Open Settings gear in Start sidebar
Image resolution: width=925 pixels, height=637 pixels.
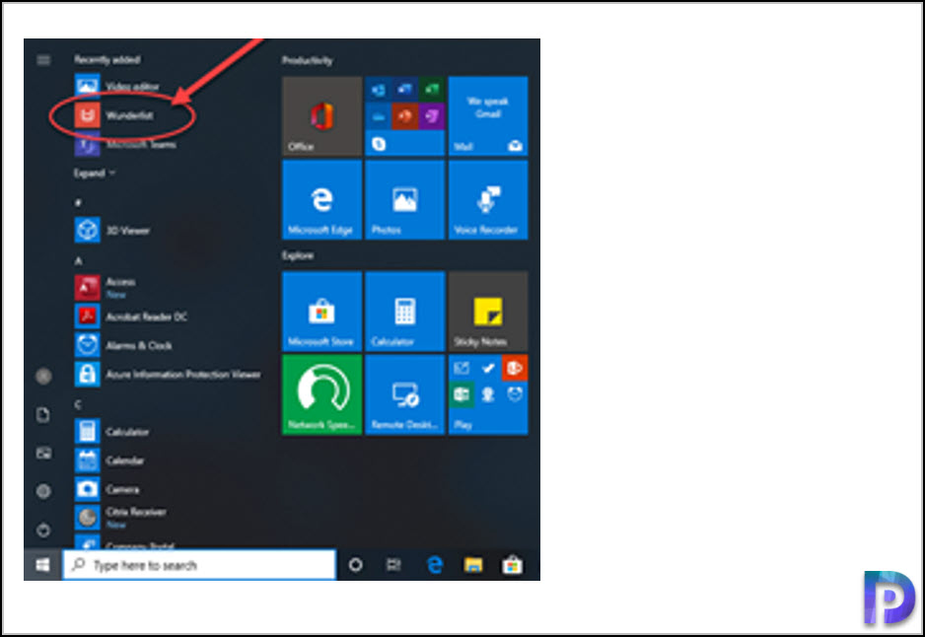[43, 491]
